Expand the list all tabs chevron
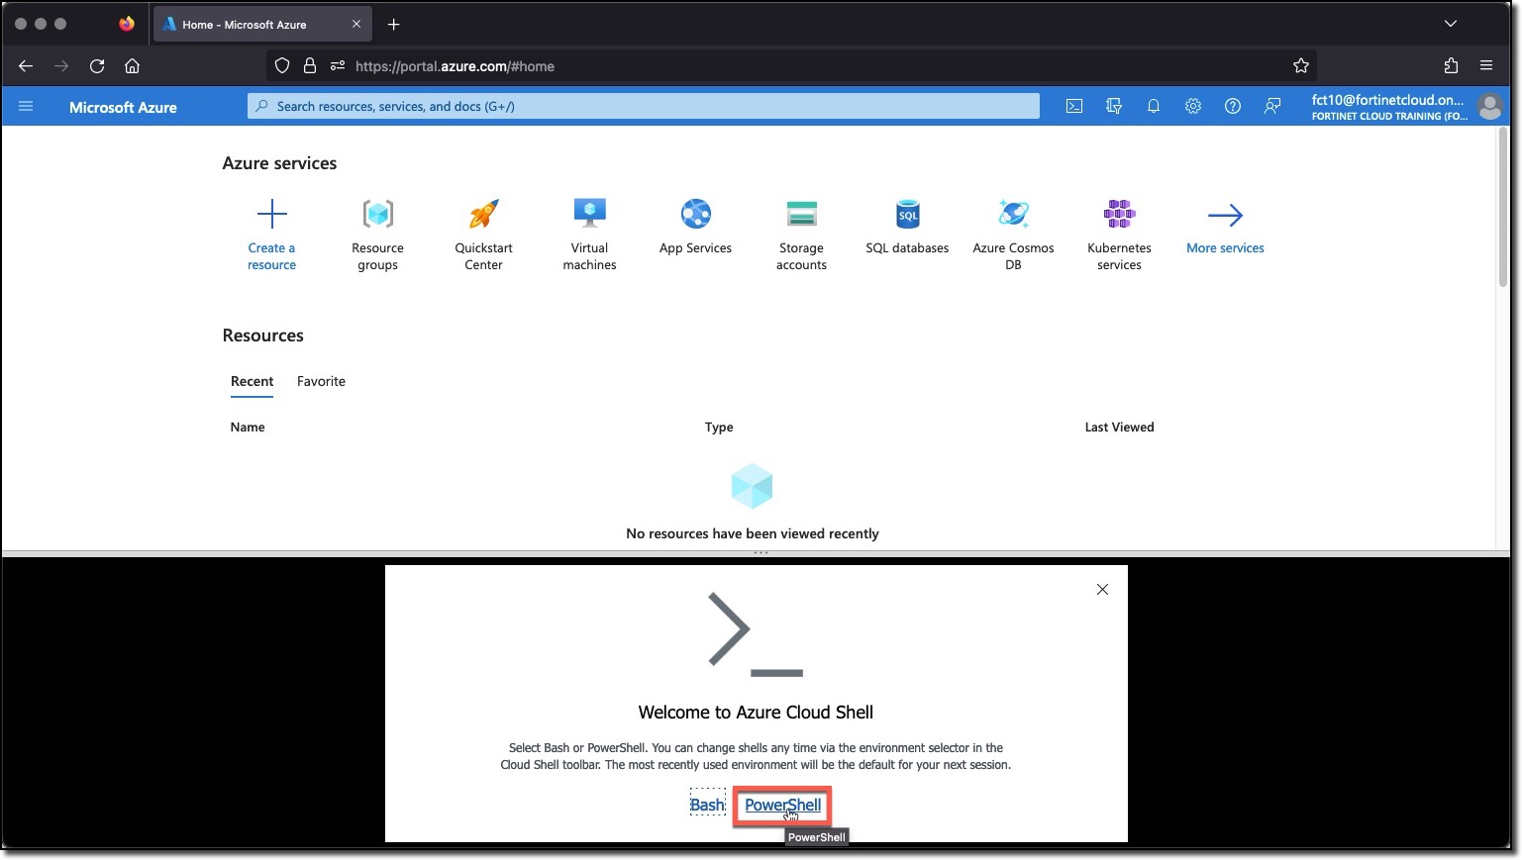This screenshot has height=860, width=1522. [1450, 24]
